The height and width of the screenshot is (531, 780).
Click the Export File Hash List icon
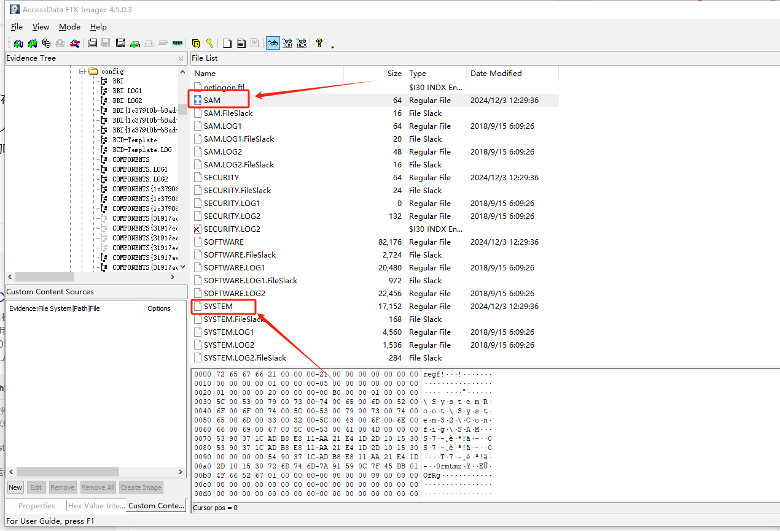[241, 43]
